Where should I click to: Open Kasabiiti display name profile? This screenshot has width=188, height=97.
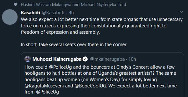click(x=30, y=13)
